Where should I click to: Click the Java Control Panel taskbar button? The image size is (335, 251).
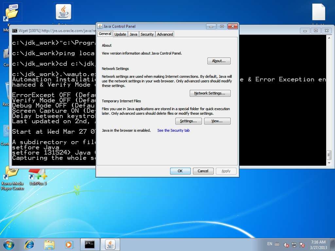[x=110, y=244]
